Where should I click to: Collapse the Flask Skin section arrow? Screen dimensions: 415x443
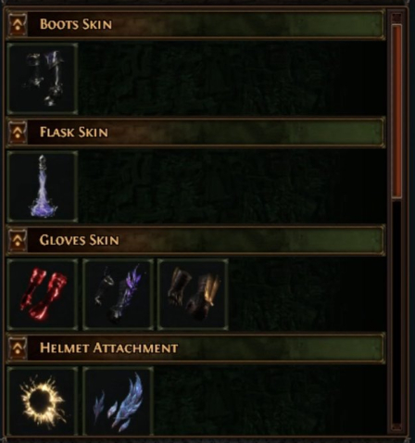18,133
